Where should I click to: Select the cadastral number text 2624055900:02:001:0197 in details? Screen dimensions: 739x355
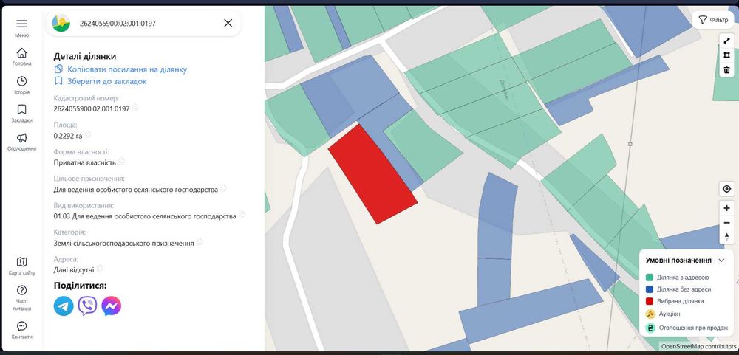coord(92,108)
